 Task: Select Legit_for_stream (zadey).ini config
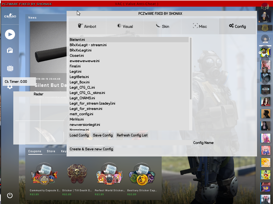click(x=129, y=104)
